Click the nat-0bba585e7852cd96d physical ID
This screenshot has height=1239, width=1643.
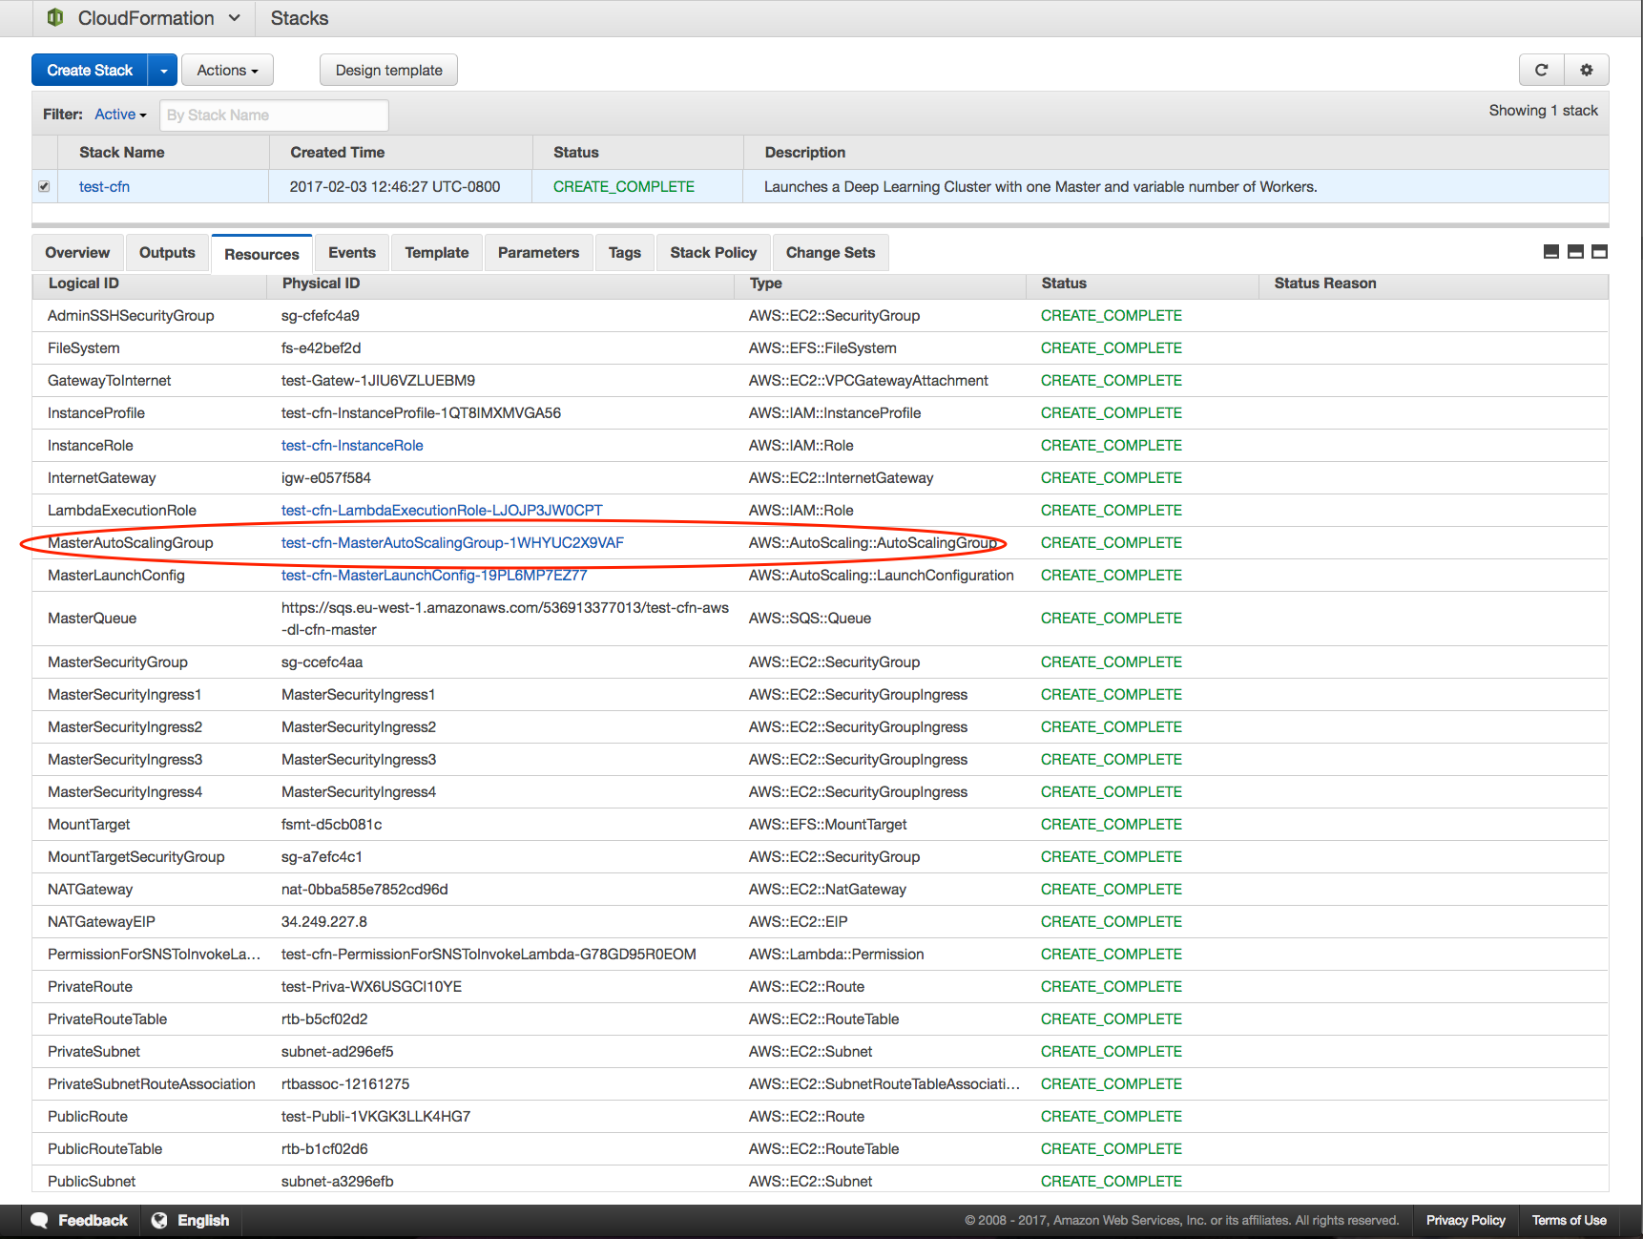click(x=364, y=890)
